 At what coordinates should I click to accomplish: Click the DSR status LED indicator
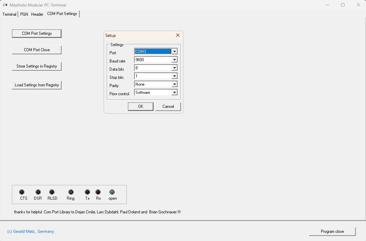pos(38,192)
